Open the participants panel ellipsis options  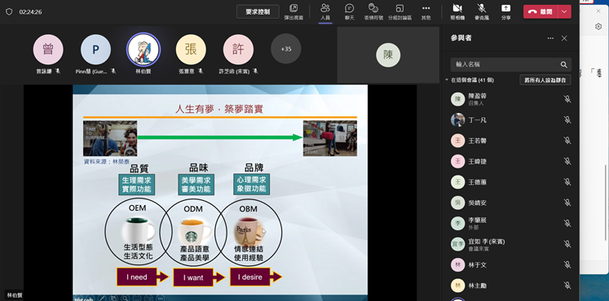[550, 38]
